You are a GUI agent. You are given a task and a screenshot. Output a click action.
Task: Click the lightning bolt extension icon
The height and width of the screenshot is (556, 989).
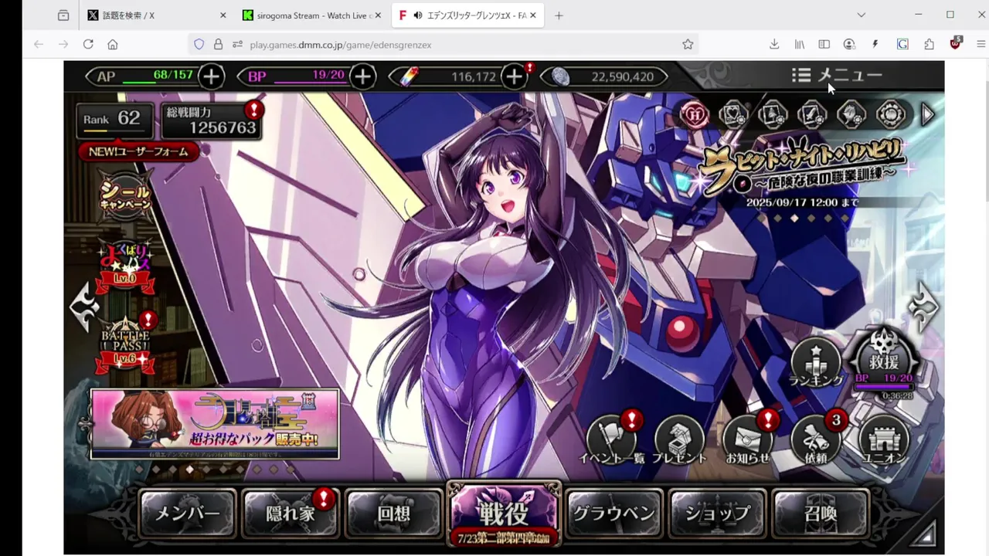click(875, 45)
